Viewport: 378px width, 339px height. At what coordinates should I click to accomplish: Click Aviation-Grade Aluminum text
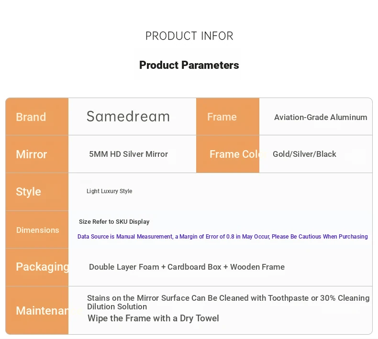tap(321, 117)
